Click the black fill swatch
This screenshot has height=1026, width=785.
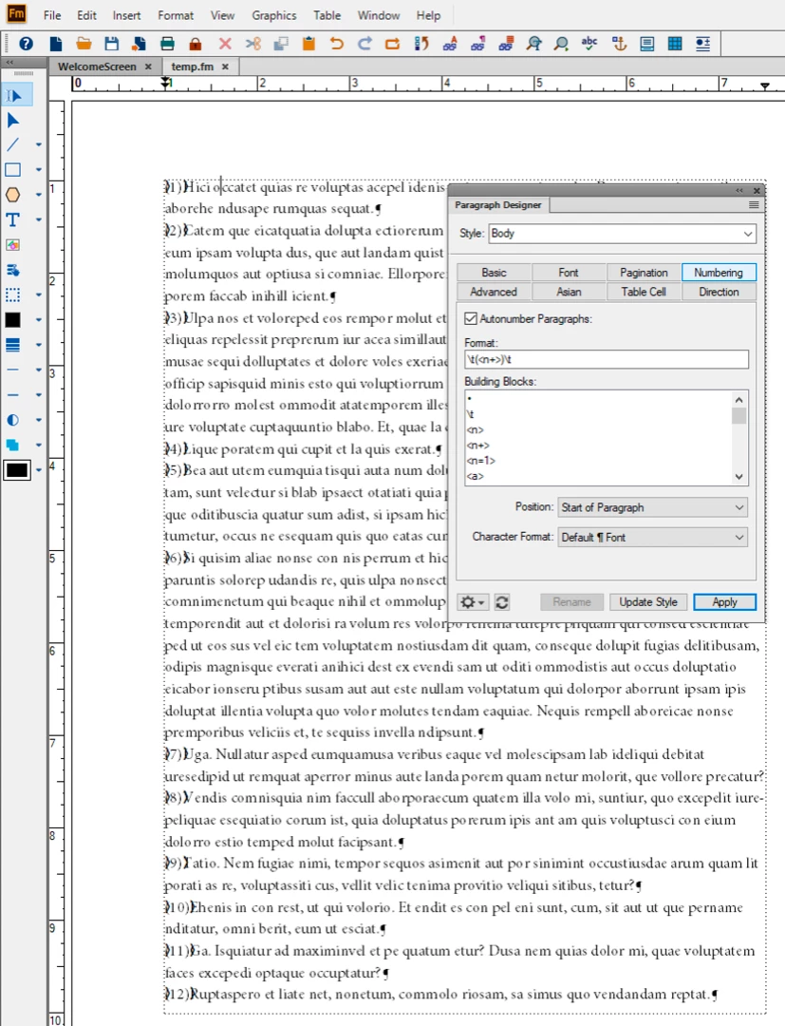pyautogui.click(x=13, y=320)
